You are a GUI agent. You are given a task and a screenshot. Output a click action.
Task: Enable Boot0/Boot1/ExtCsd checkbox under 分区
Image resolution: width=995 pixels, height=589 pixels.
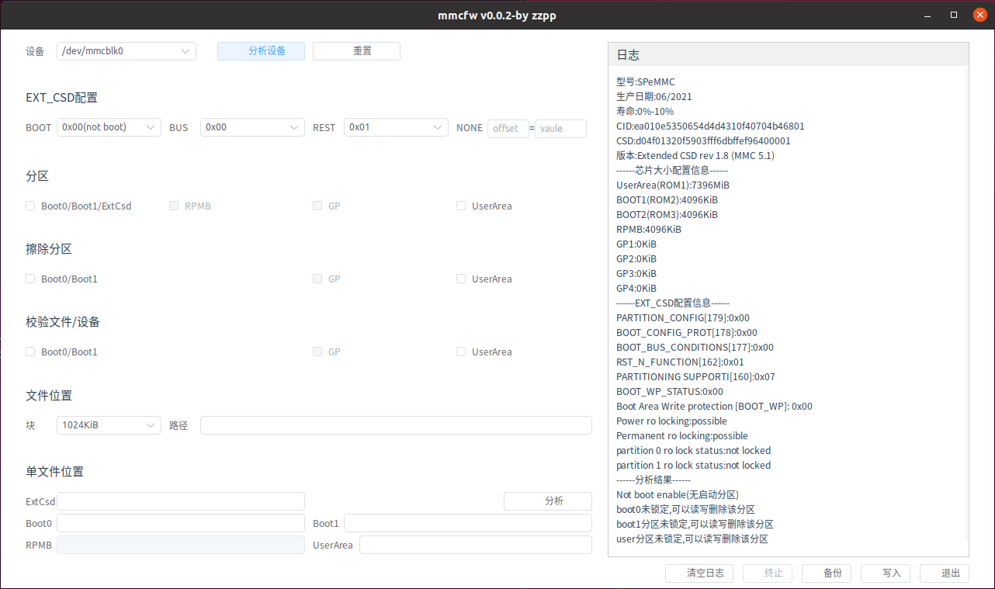[x=31, y=206]
